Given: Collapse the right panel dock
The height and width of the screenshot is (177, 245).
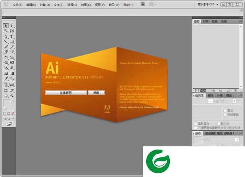Looking at the screenshot, I should 241,18.
